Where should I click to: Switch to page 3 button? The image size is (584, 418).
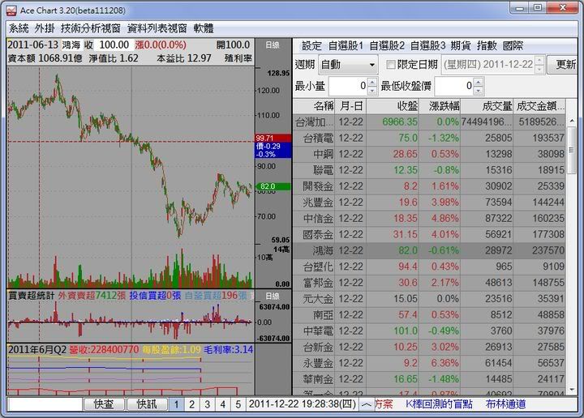click(207, 404)
